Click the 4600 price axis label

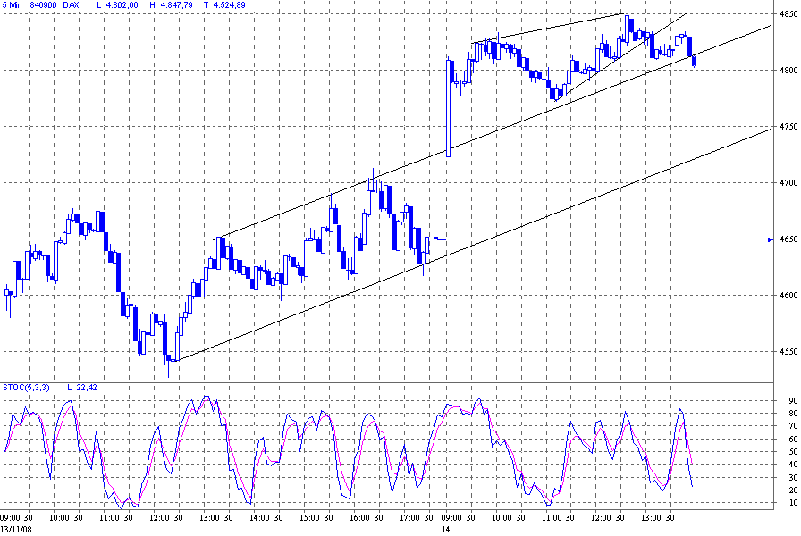coord(788,295)
